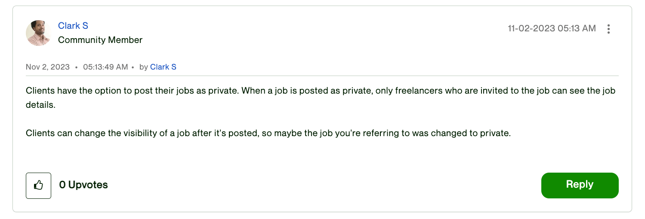Open the three-dot post options menu
The image size is (645, 219).
[608, 29]
